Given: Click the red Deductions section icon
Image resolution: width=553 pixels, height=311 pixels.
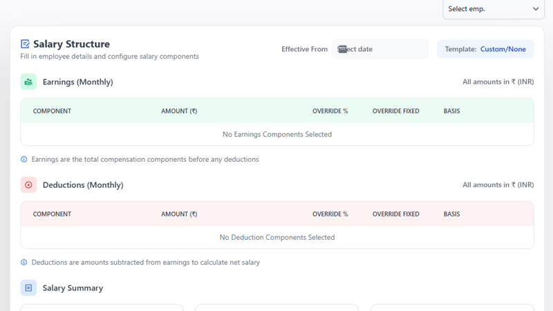Looking at the screenshot, I should pyautogui.click(x=28, y=185).
